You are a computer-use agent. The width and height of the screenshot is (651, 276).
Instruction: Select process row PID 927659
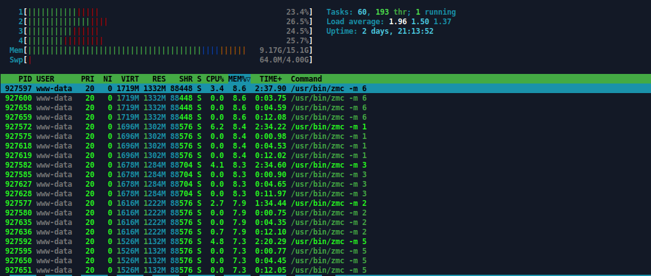click(x=325, y=117)
